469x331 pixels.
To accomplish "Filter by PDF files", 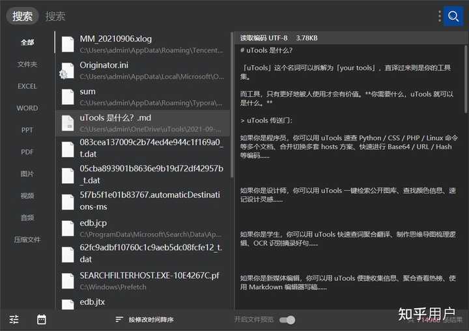I will point(27,152).
